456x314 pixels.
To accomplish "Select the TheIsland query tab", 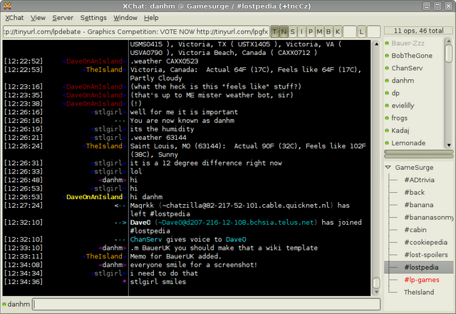I will pos(419,292).
